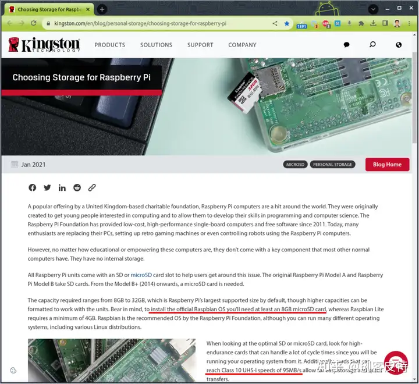
Task: Open the SUPPORT menu
Action: click(200, 45)
